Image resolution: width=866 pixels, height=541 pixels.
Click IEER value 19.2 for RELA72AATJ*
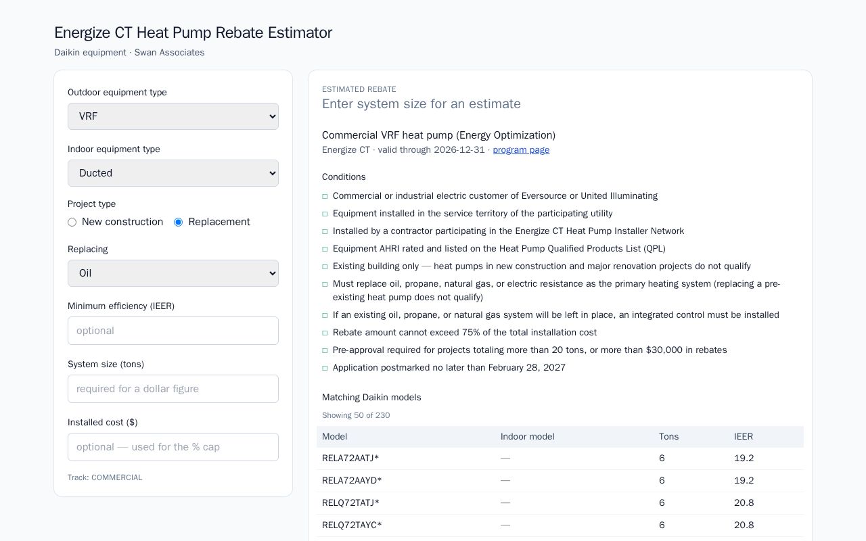pos(744,458)
